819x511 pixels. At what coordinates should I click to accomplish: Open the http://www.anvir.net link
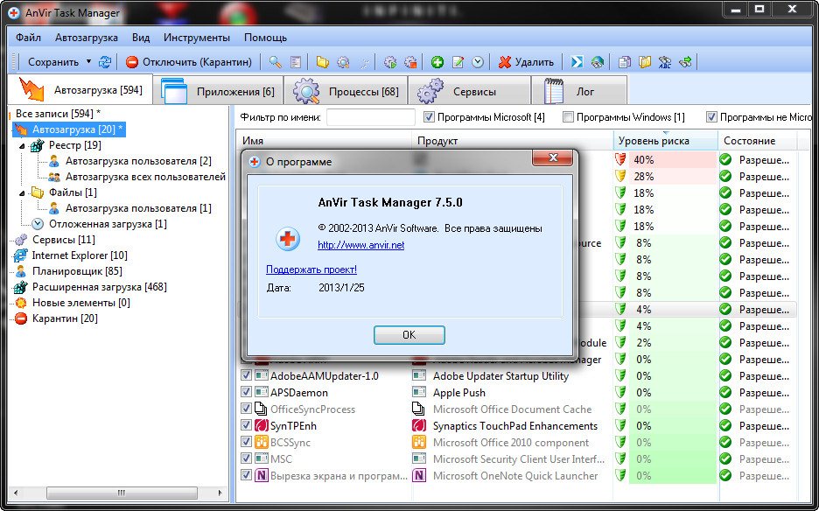pos(360,245)
